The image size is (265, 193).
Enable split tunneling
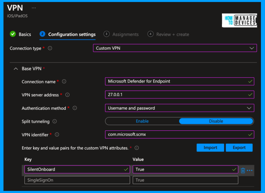tap(142, 121)
